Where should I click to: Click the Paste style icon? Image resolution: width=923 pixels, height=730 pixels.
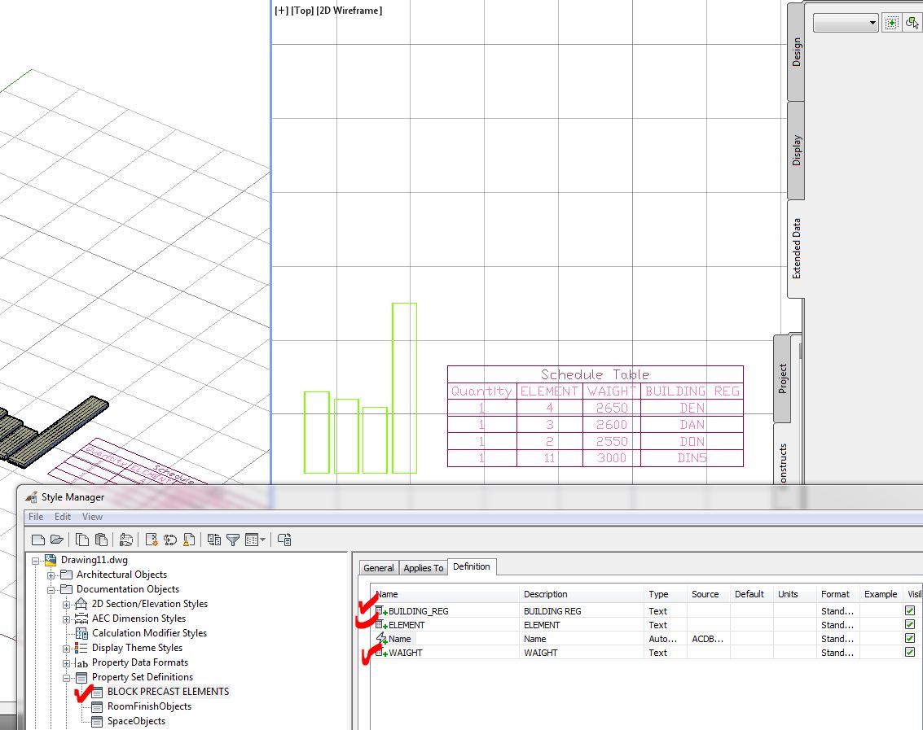coord(102,540)
